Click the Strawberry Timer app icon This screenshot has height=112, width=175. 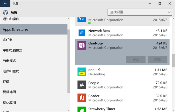coord(82,109)
